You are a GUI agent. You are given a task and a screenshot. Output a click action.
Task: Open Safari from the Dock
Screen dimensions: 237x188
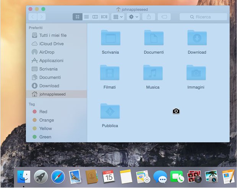point(58,176)
